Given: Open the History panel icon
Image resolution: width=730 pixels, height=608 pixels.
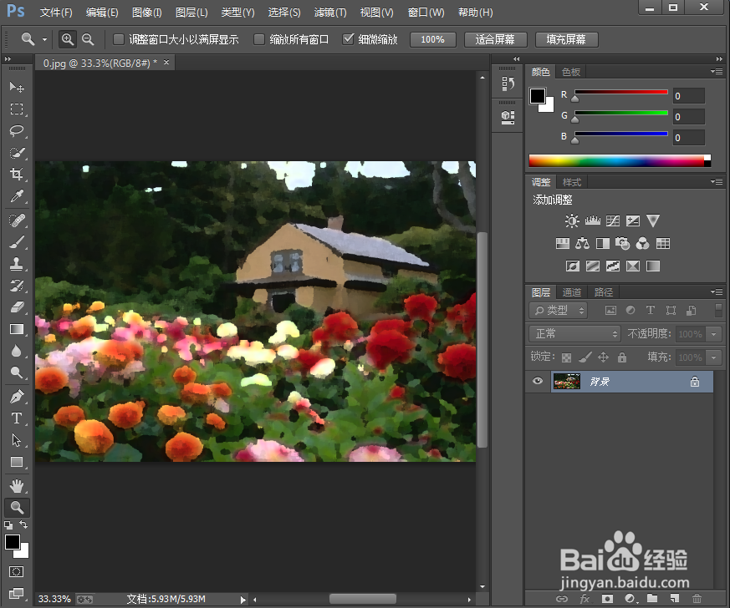Looking at the screenshot, I should click(x=508, y=84).
